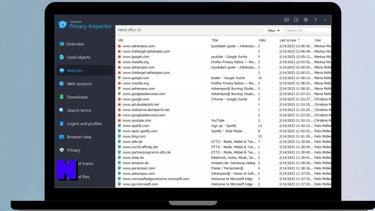Click the Web sessions globe icon
The image size is (375, 211).
62,84
